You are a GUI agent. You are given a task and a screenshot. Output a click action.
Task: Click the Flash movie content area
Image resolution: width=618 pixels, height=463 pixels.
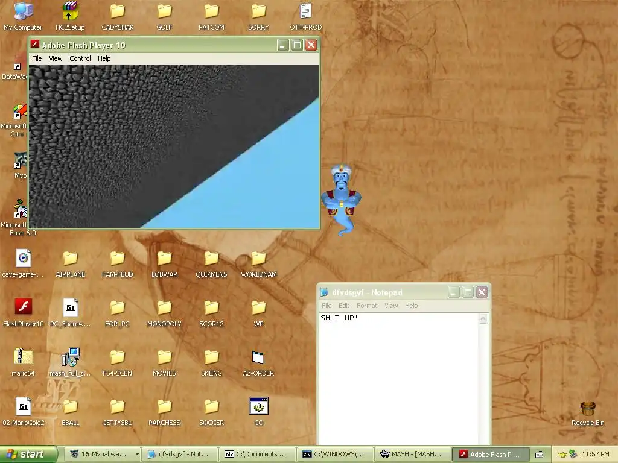pyautogui.click(x=174, y=146)
